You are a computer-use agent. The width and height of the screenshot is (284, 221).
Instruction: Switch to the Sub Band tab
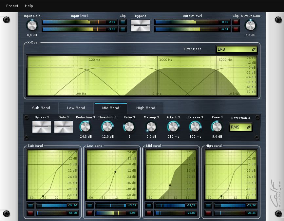coord(41,108)
